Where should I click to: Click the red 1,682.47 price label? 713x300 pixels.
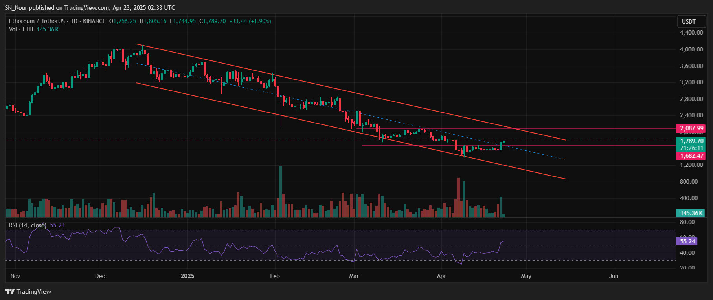(x=691, y=156)
